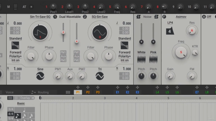
Task: Click the LP4 filter shape icon
Action: coord(170,31)
